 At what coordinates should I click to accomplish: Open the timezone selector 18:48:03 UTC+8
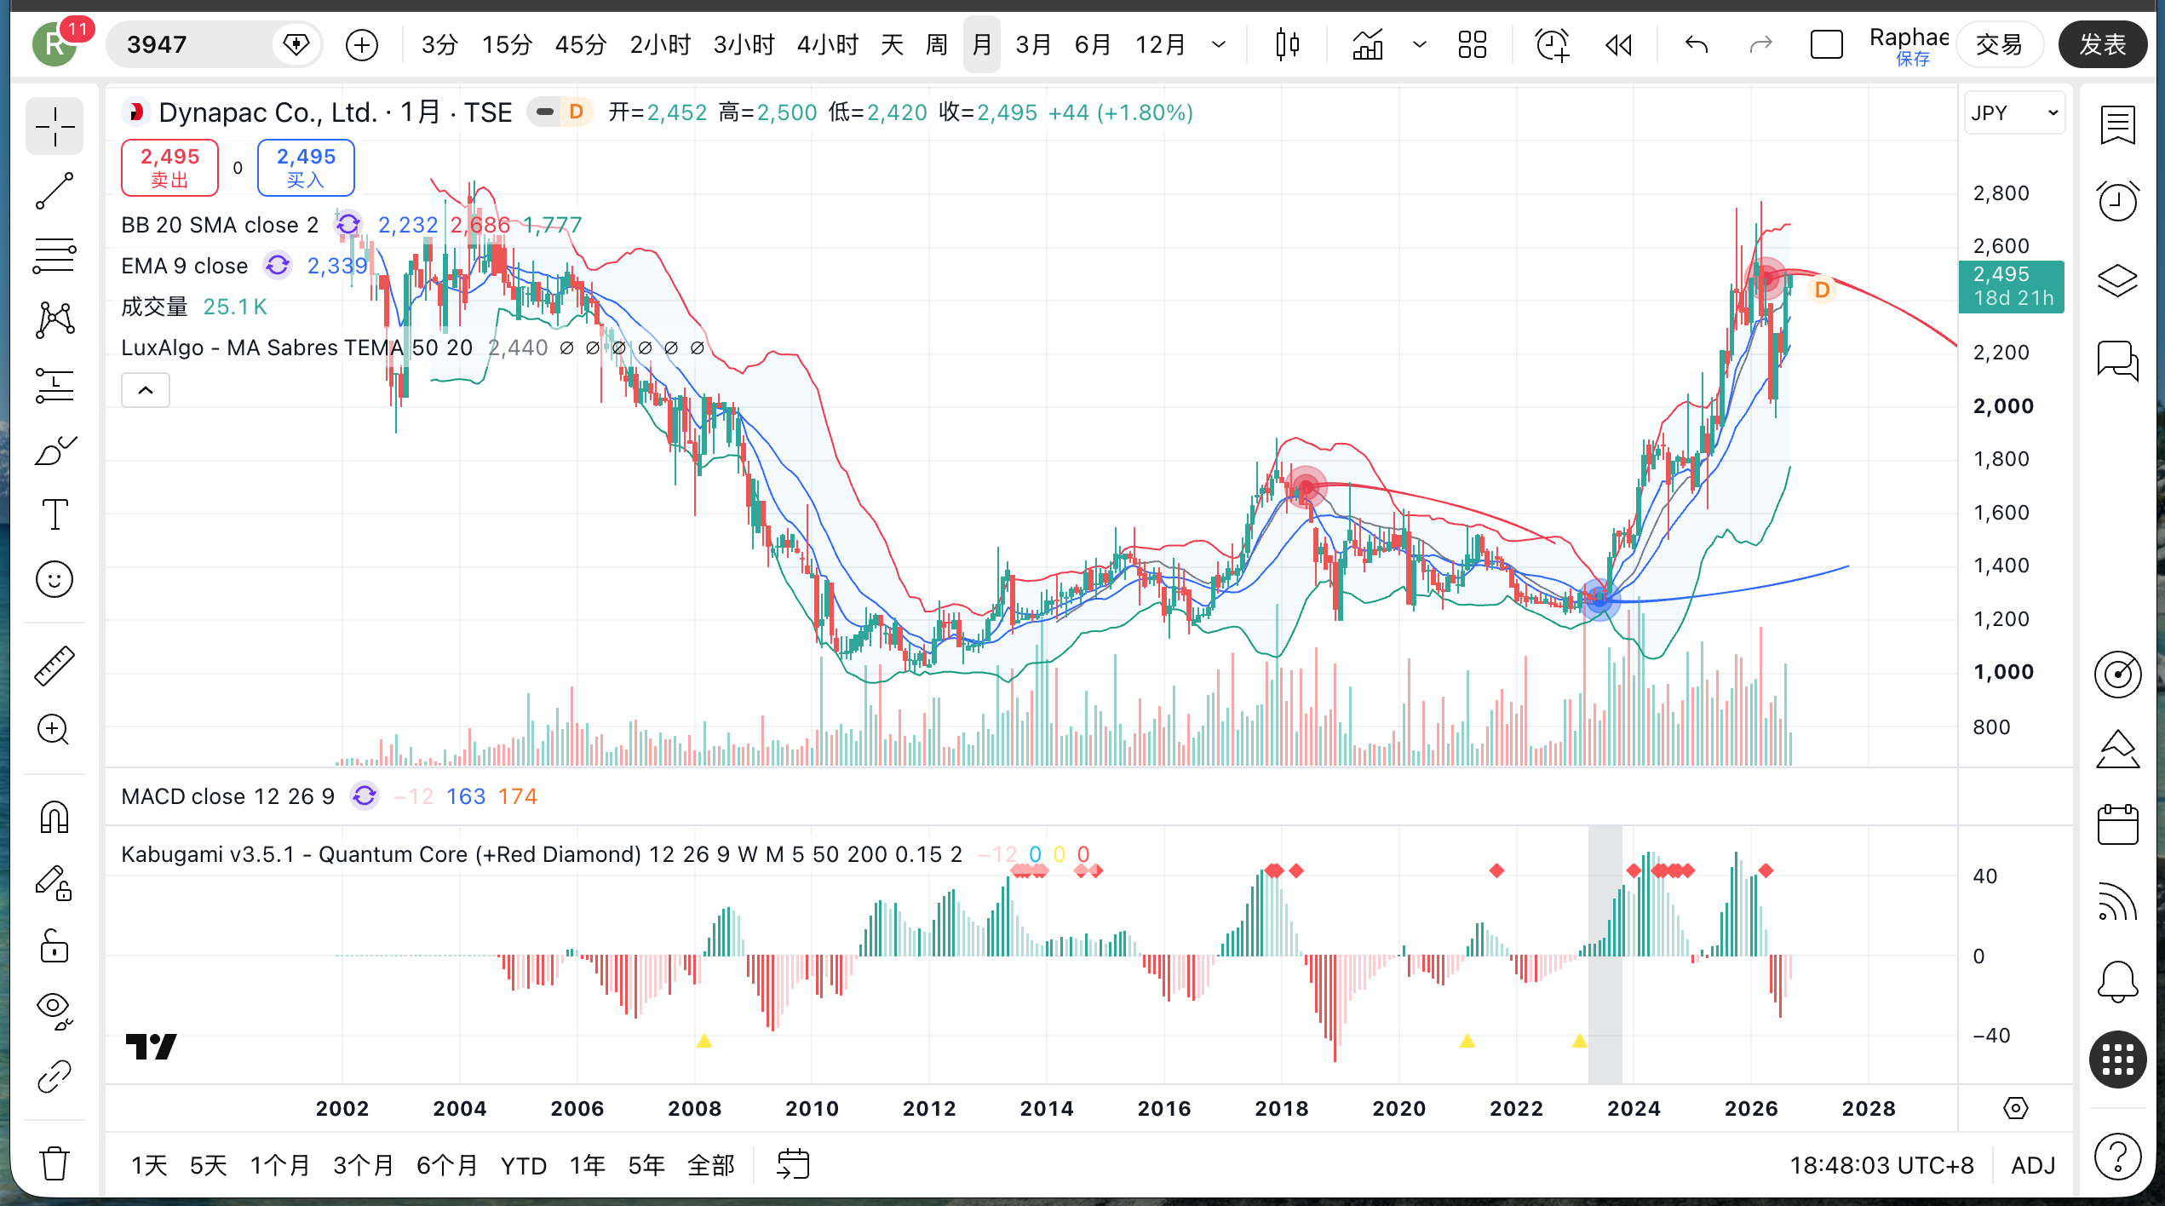click(1881, 1165)
